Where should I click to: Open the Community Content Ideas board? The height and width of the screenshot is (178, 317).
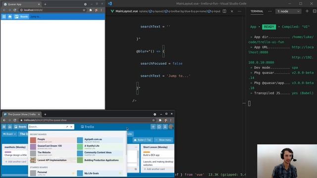point(100,153)
